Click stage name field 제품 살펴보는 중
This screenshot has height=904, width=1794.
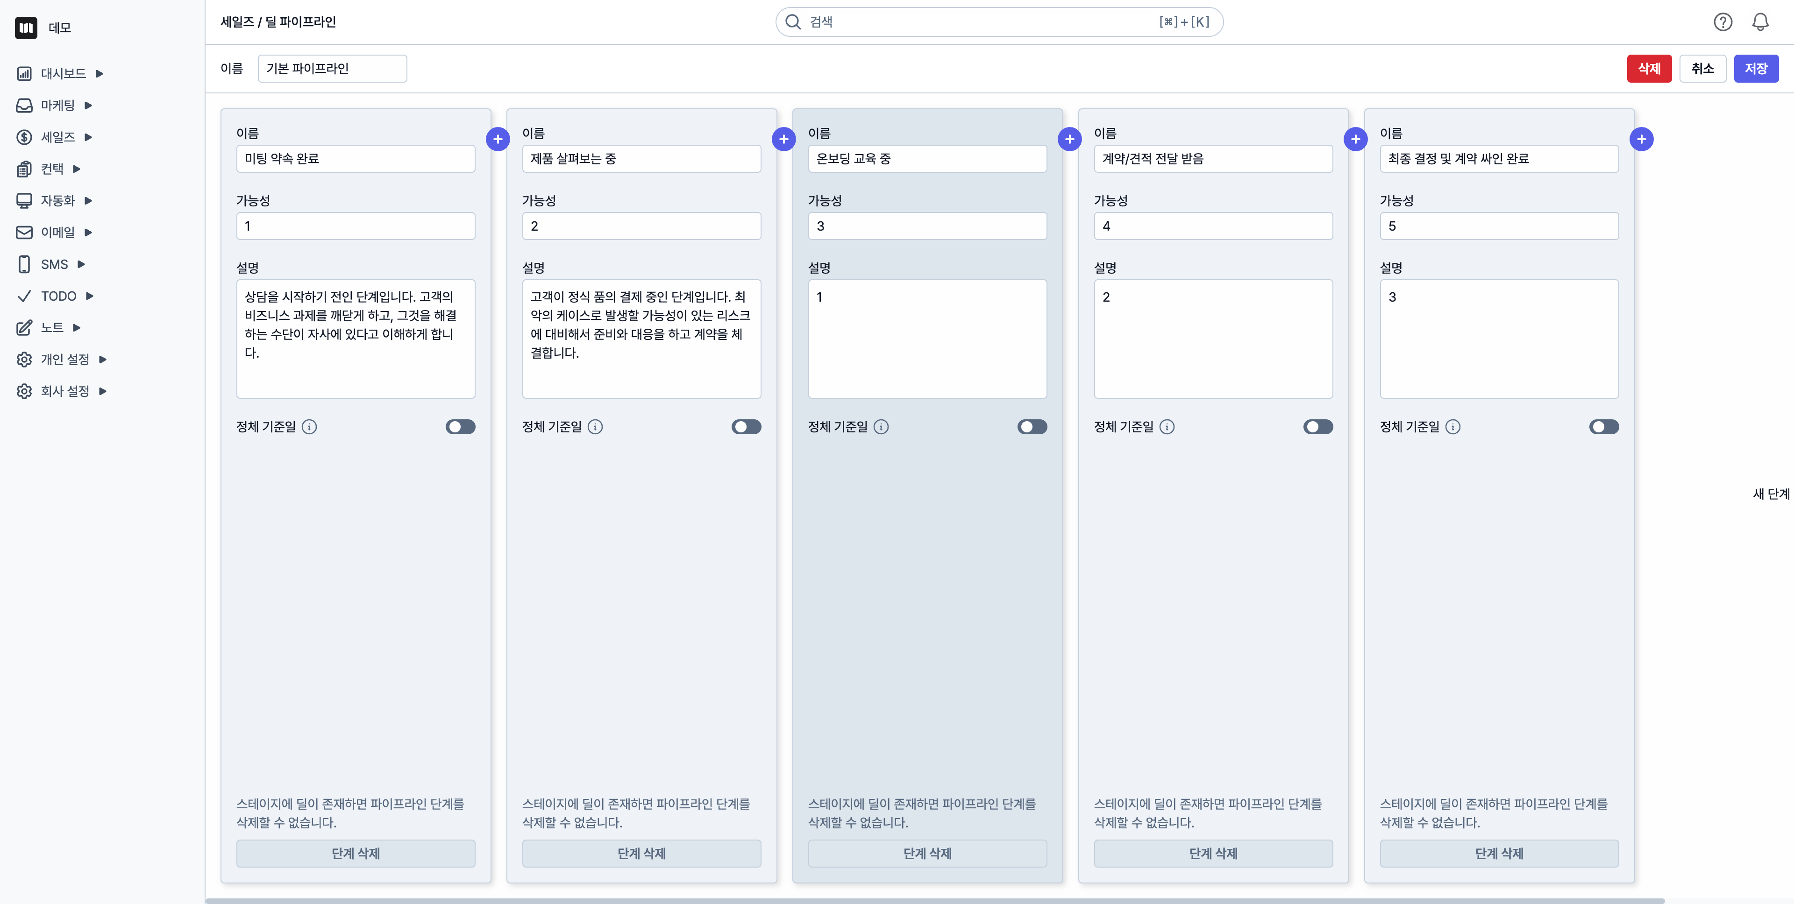[641, 159]
